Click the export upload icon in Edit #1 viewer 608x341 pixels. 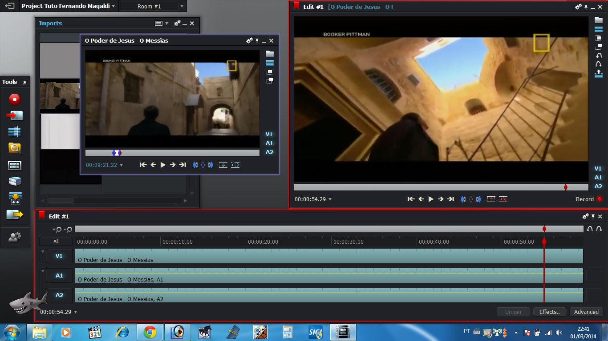(x=599, y=73)
